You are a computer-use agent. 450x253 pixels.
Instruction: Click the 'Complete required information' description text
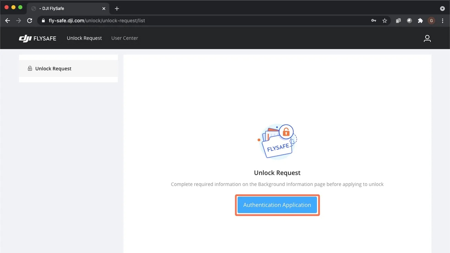277,184
